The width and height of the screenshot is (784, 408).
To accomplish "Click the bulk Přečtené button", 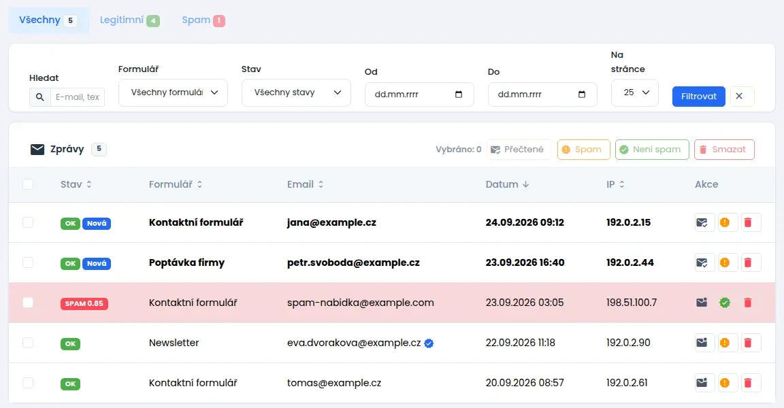I will point(519,150).
